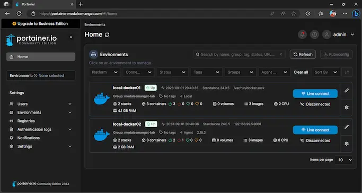Viewport: 362px width, 193px height.
Task: Collapse the sidebar with double-chevron icon
Action: (71, 37)
